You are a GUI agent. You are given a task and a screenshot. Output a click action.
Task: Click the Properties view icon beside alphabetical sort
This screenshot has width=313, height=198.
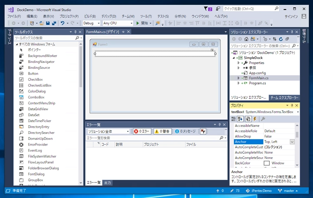(x=248, y=119)
